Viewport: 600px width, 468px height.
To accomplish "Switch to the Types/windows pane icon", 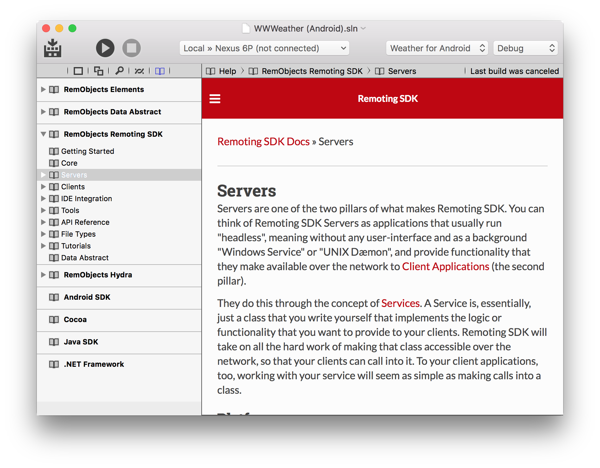I will [99, 71].
